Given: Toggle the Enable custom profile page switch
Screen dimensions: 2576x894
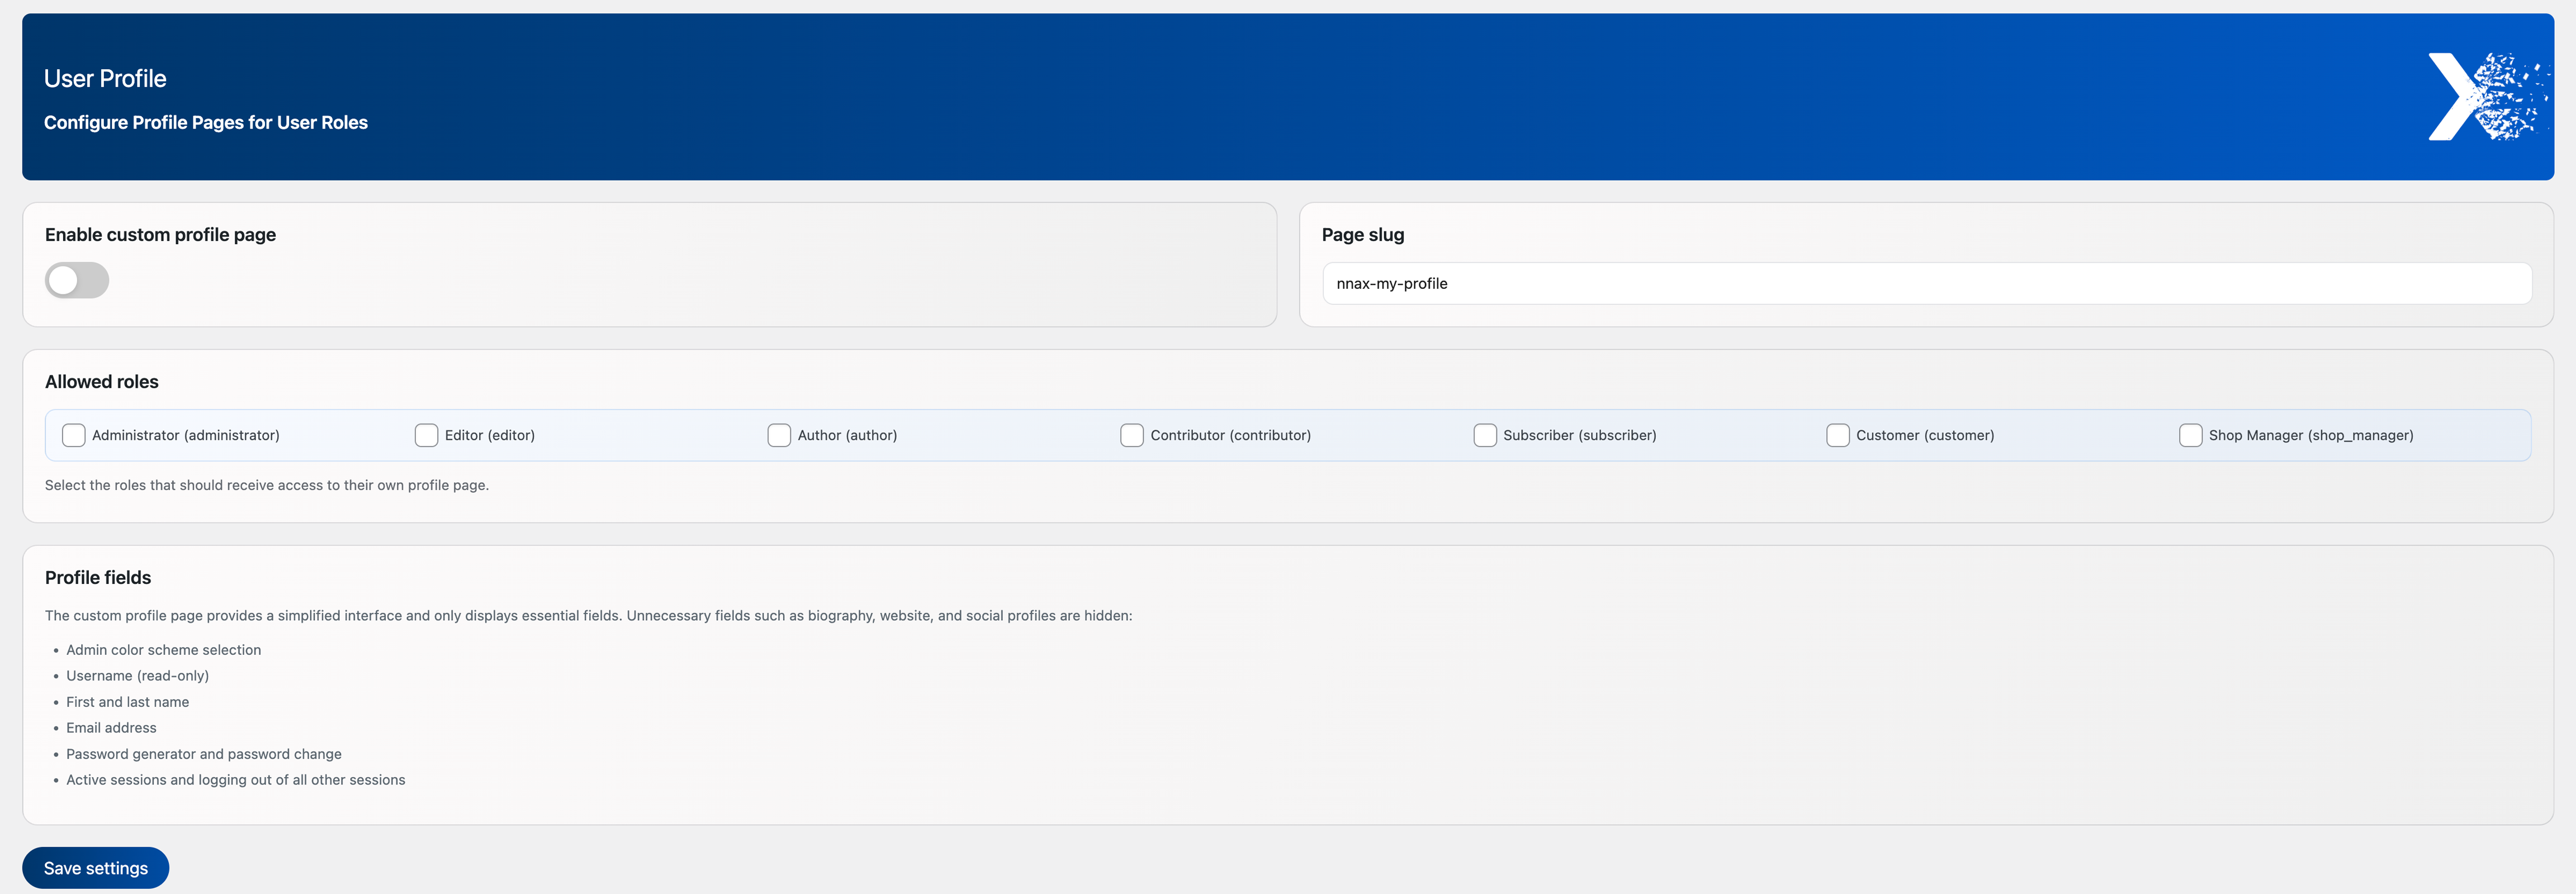Looking at the screenshot, I should 77,280.
